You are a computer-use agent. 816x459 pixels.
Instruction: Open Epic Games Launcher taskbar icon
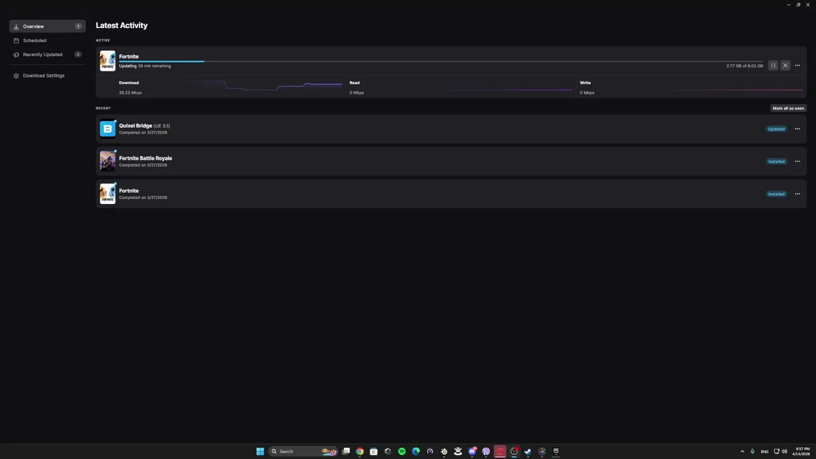click(556, 451)
